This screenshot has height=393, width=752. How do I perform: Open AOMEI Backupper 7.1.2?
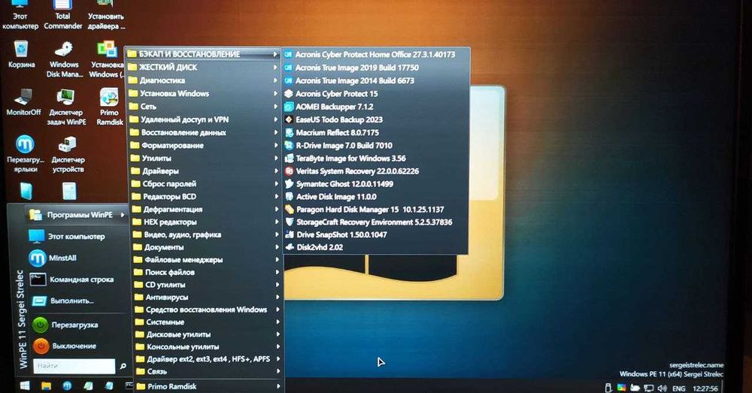pos(375,107)
